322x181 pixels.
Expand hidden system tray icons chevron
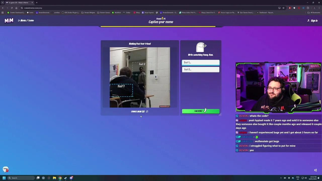[281, 178]
